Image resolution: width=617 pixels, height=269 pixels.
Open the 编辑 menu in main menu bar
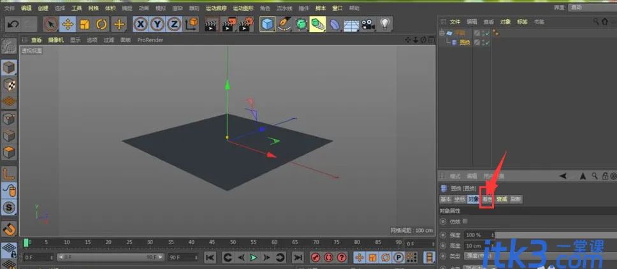click(26, 8)
